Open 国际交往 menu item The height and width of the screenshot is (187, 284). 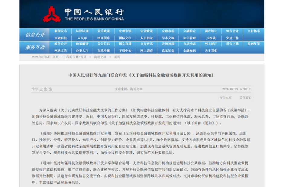[125, 38]
